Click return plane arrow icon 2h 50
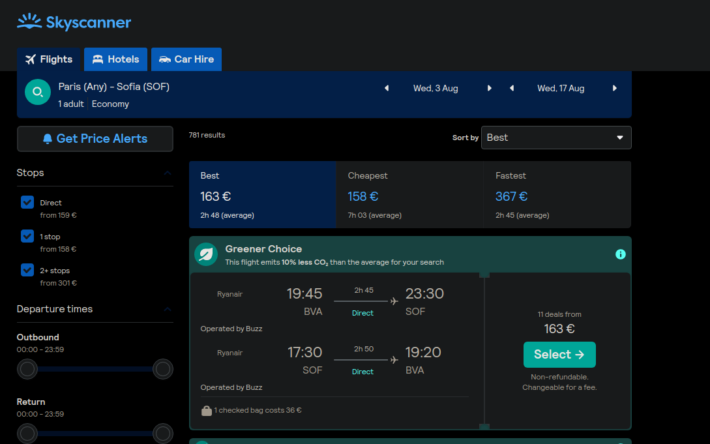 tap(394, 360)
